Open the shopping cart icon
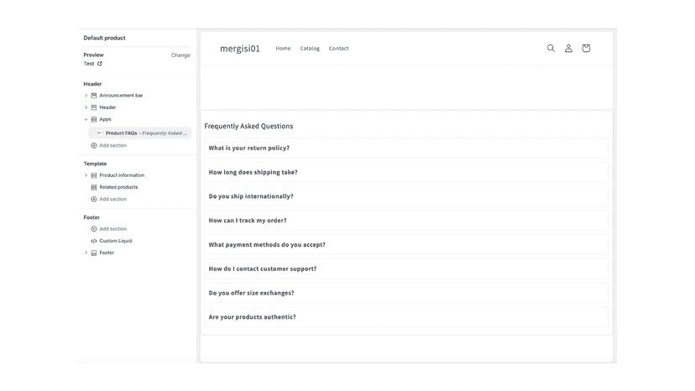The image size is (695, 391). 586,49
